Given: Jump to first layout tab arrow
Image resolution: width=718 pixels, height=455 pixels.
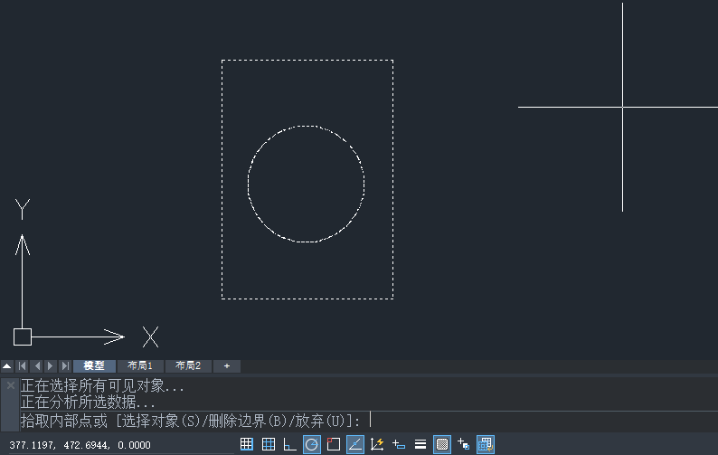Looking at the screenshot, I should [22, 365].
